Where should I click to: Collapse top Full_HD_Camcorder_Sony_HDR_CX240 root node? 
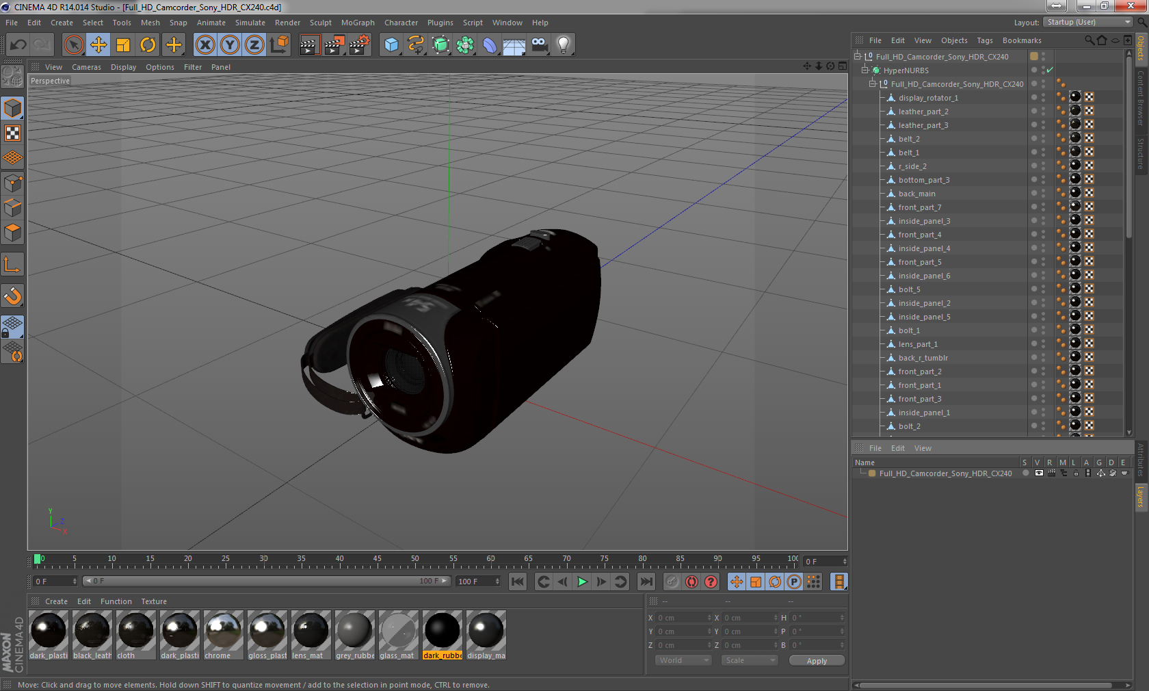857,56
